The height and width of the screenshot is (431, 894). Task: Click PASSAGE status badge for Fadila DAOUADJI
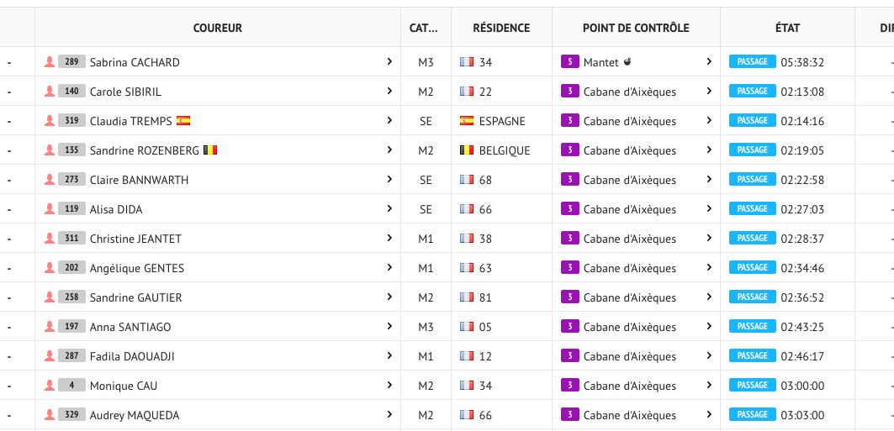tap(752, 356)
